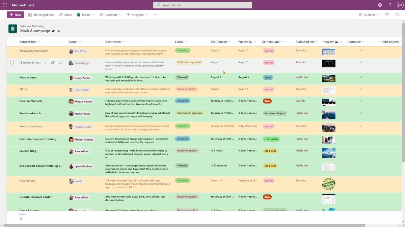Click Nestor Wilke's owner avatar
Screen dimensions: 405x227
point(71,114)
